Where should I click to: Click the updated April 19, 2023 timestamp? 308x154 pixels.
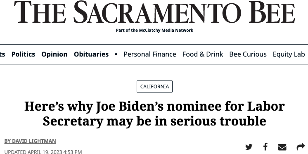43,152
